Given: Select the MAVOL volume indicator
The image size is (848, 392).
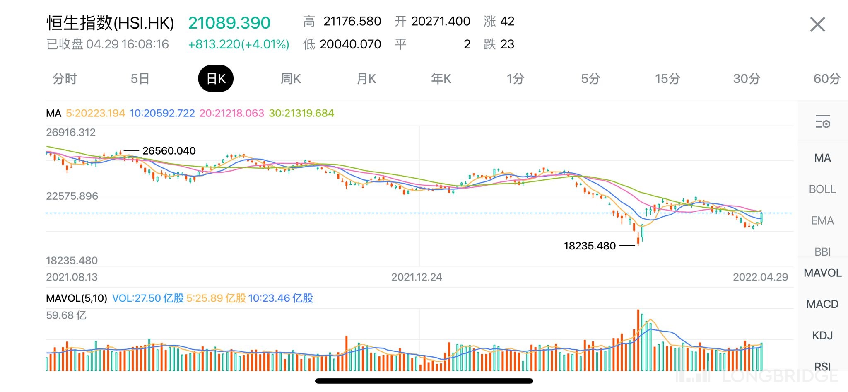Looking at the screenshot, I should [822, 273].
